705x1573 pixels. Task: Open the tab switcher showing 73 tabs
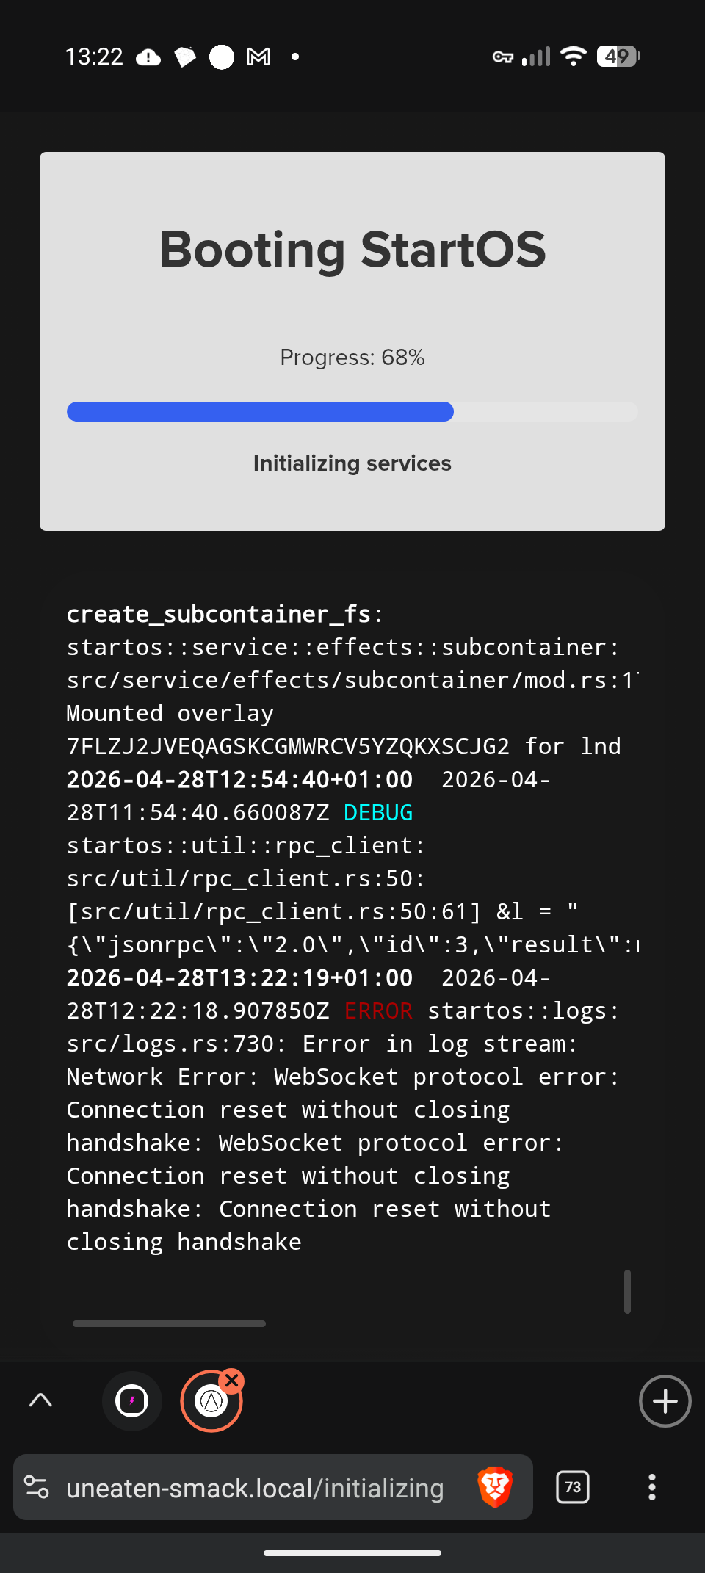click(x=573, y=1487)
